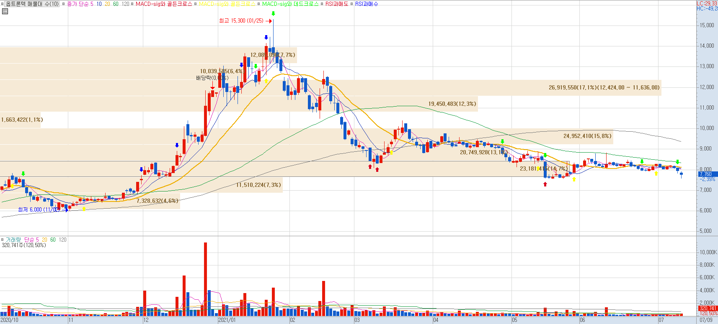Click the 10,000 price axis label
718x324 pixels.
707,128
